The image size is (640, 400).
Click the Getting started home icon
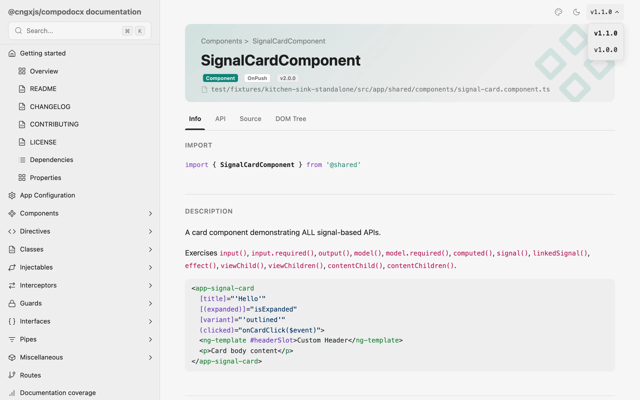[x=12, y=53]
